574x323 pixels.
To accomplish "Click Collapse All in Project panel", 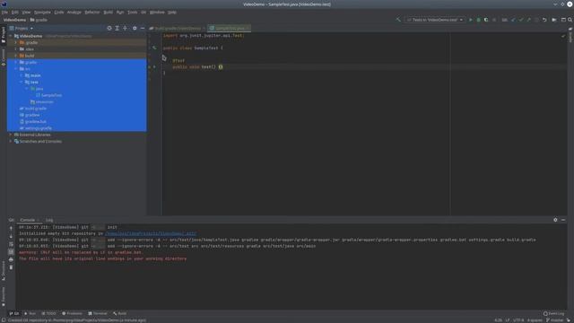I will [x=126, y=28].
